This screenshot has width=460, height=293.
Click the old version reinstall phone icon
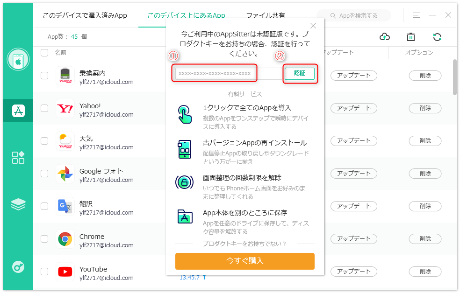[x=185, y=149]
